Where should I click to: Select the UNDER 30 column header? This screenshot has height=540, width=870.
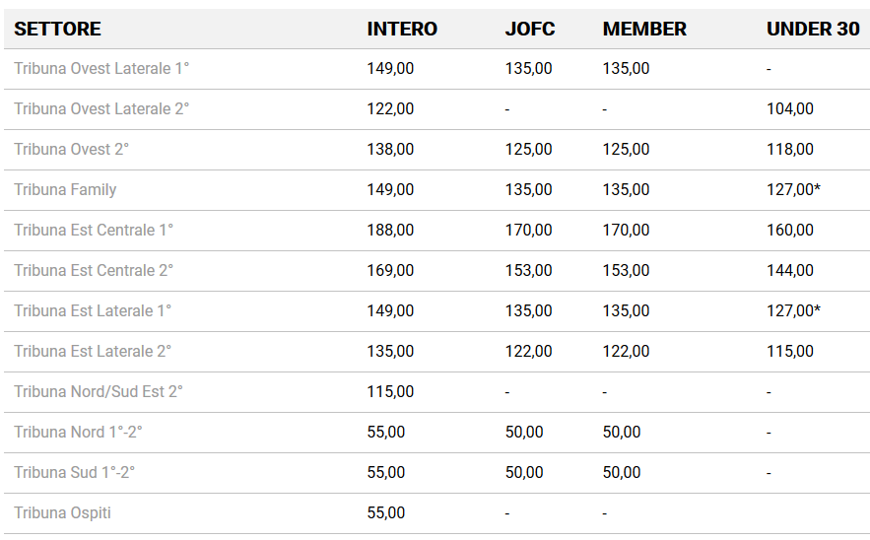(x=813, y=29)
